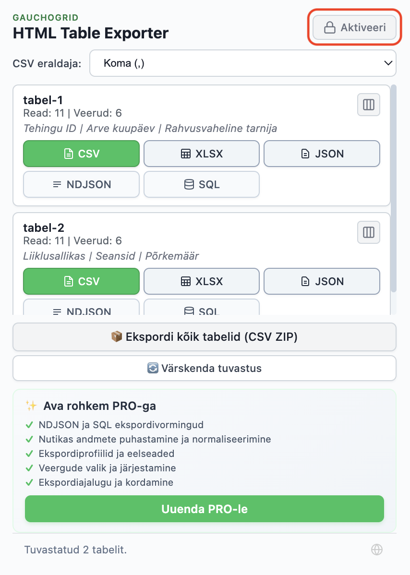Image resolution: width=410 pixels, height=575 pixels.
Task: Click the GAUCHOGRID header label
Action: 45,17
